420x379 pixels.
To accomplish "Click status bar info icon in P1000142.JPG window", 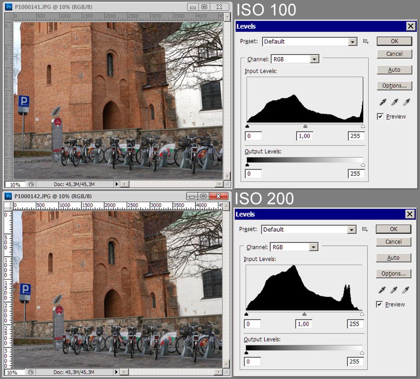I will (31, 372).
